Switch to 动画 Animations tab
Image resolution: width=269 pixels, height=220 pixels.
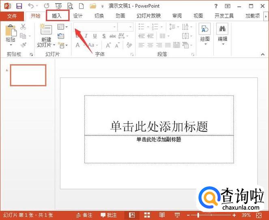pos(120,16)
